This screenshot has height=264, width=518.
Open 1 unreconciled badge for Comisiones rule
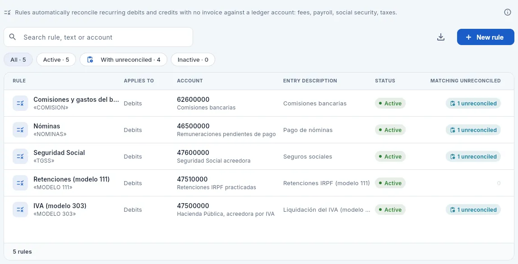[473, 103]
